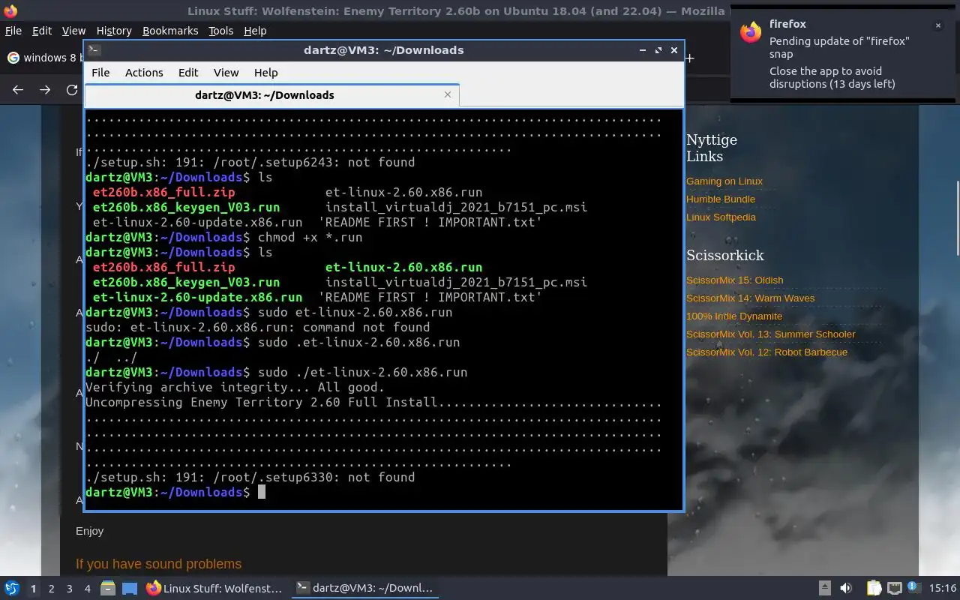Open the clipboard manager tray icon
Image resolution: width=960 pixels, height=600 pixels.
[x=874, y=588]
